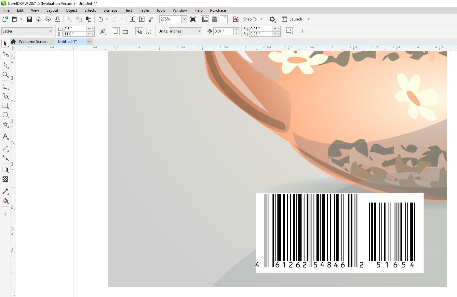
Task: Click the Snap To button
Action: point(250,19)
